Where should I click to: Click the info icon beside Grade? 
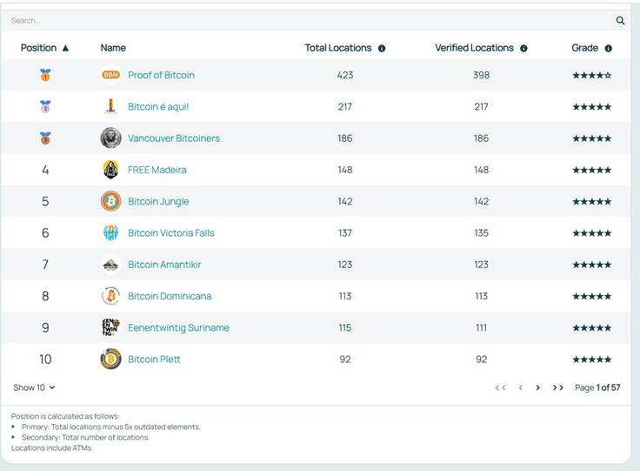click(x=608, y=48)
